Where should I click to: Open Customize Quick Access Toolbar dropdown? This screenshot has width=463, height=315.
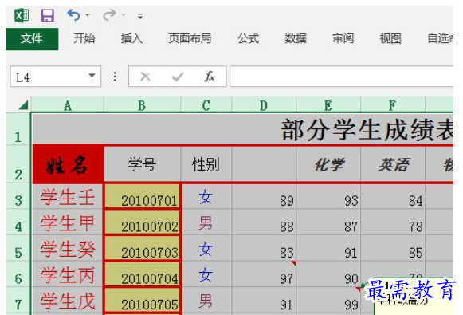coord(140,16)
